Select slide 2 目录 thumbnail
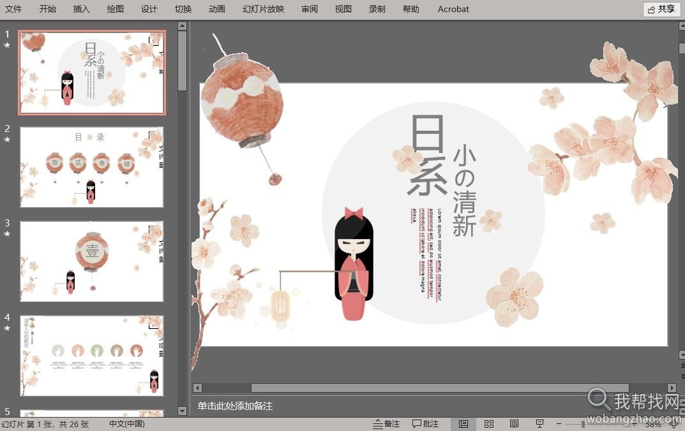This screenshot has height=431, width=685. [92, 166]
